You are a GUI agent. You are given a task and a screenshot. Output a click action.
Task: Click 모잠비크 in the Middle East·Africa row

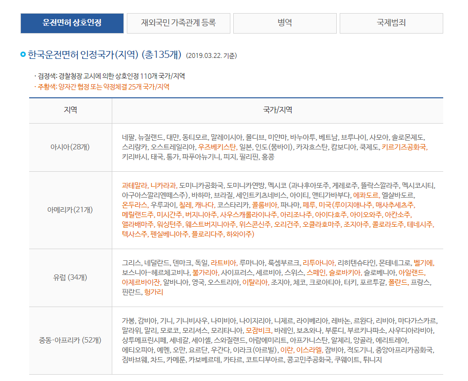[x=259, y=331]
